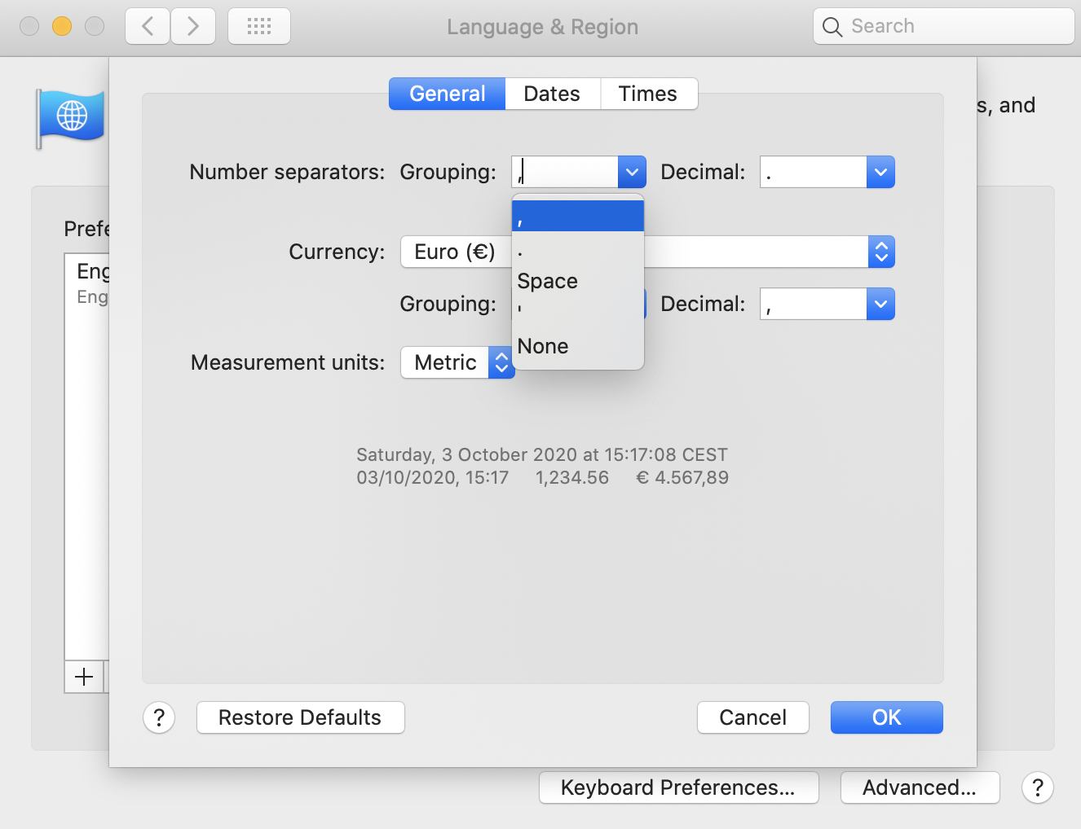Add a preferred language with plus button
The width and height of the screenshot is (1081, 829).
[x=84, y=677]
